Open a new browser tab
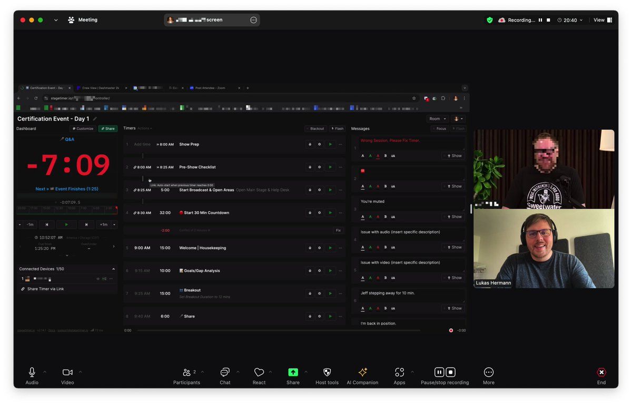Image resolution: width=632 pixels, height=405 pixels. point(248,88)
